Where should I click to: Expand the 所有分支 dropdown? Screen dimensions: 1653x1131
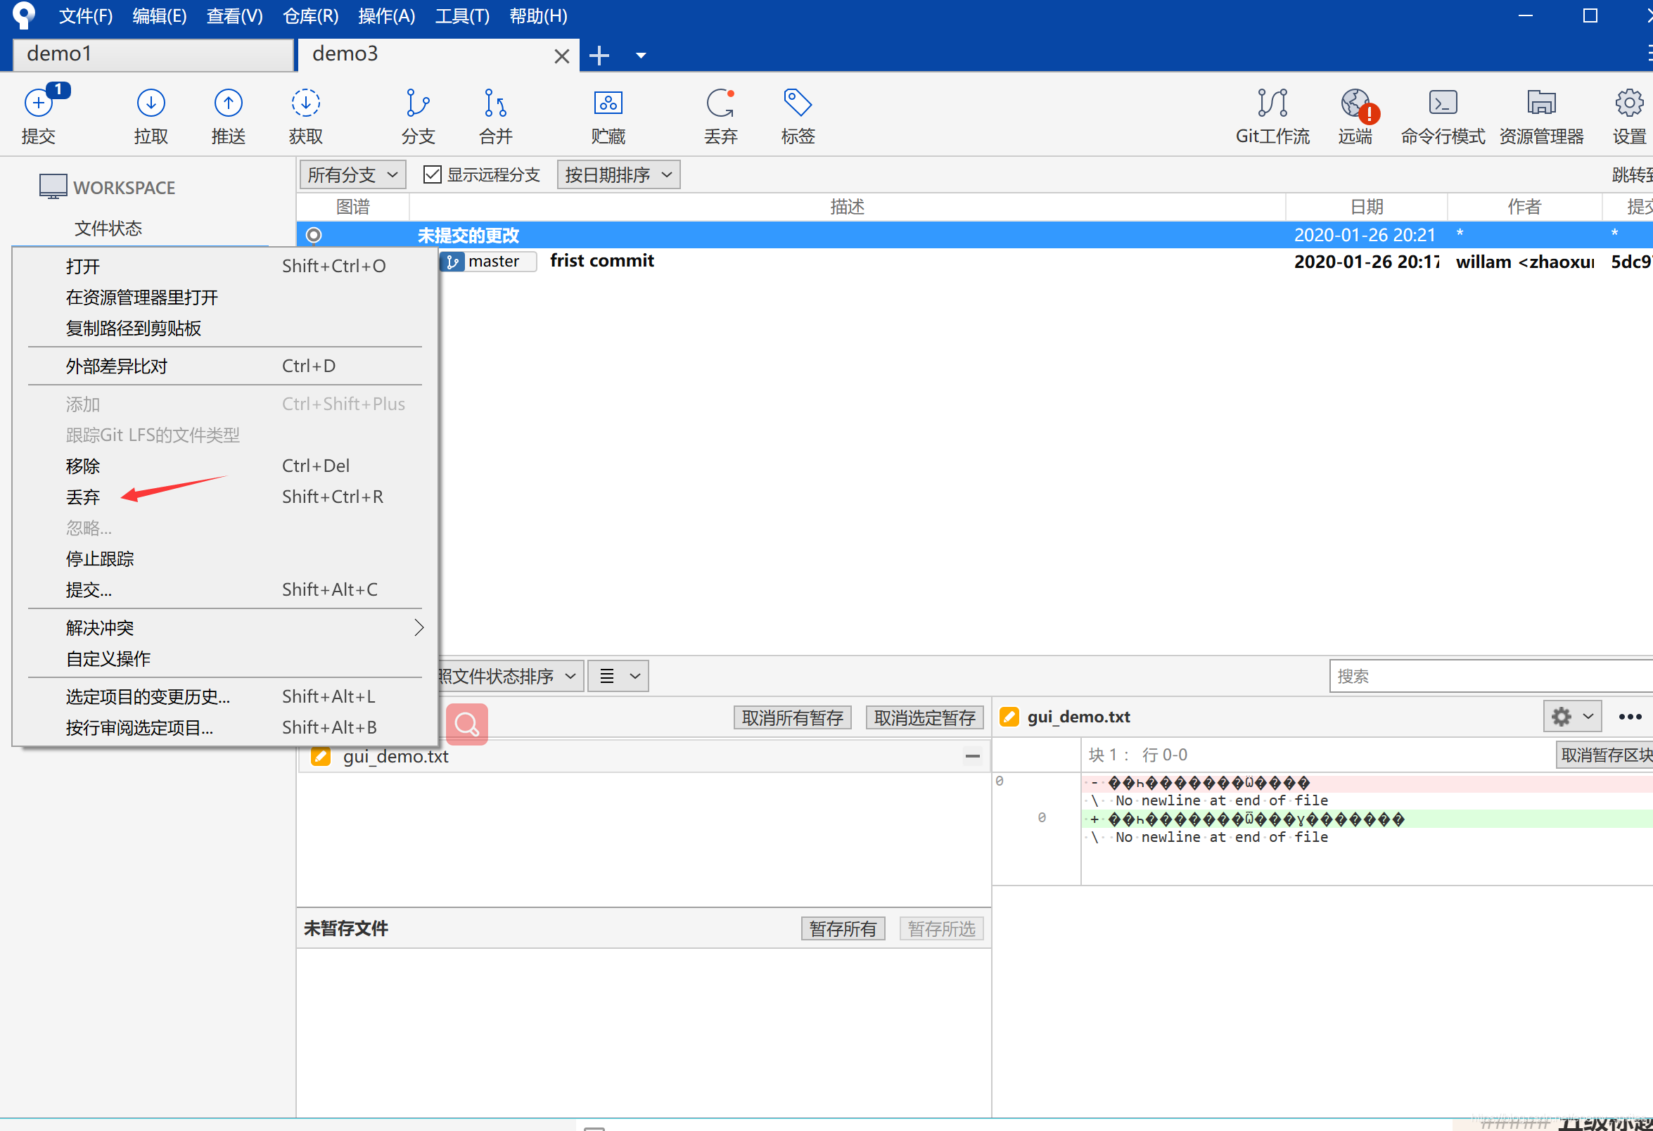pyautogui.click(x=352, y=174)
